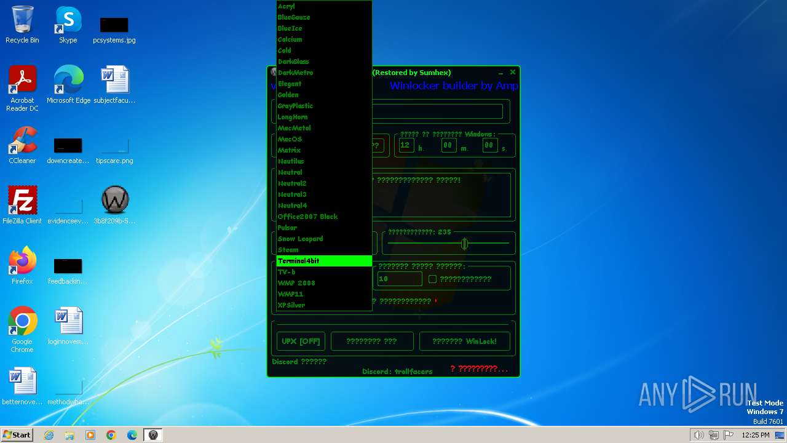This screenshot has height=443, width=787.
Task: Click the input field containing 10
Action: point(400,279)
